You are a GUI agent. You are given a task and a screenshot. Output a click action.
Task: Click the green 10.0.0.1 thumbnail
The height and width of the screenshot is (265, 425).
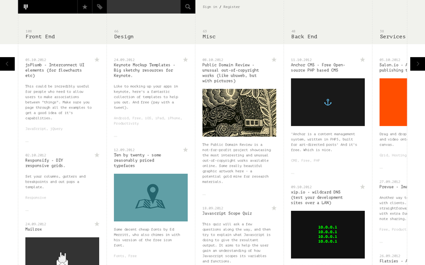coord(328,235)
